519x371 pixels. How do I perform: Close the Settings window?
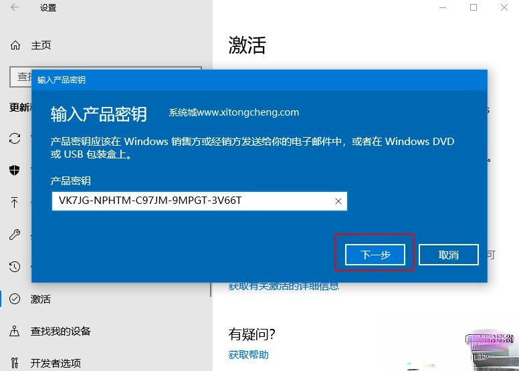[x=504, y=7]
